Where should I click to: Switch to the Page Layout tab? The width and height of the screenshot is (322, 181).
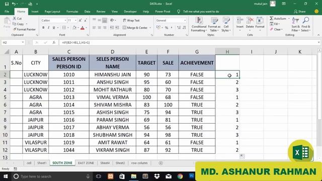click(52, 12)
